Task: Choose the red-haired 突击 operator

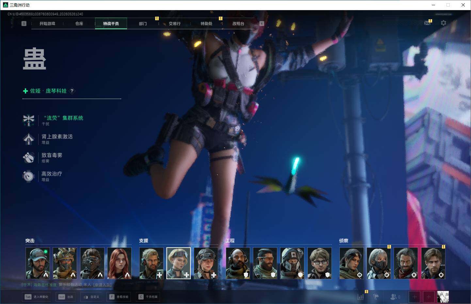Action: 120,263
